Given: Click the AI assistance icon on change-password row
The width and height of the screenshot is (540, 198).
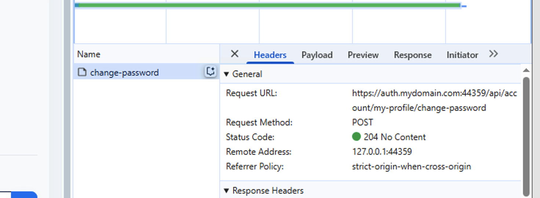Looking at the screenshot, I should pyautogui.click(x=210, y=72).
